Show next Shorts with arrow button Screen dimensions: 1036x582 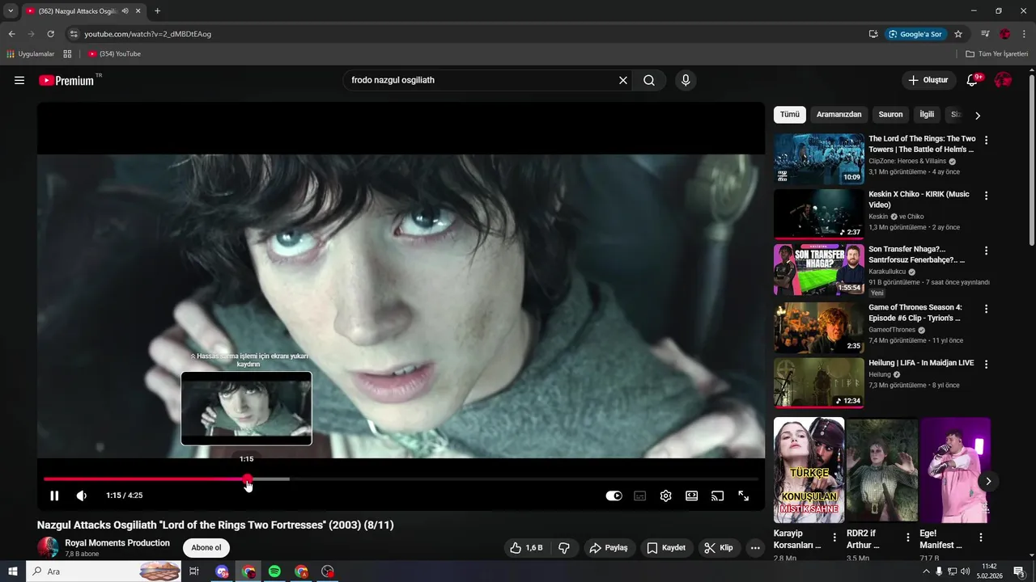click(x=988, y=482)
